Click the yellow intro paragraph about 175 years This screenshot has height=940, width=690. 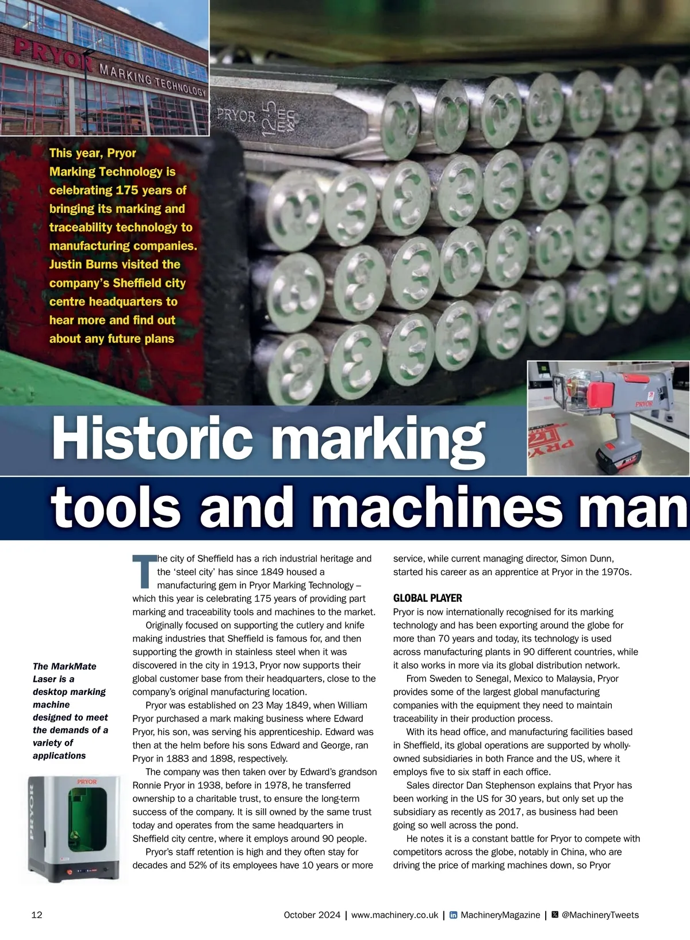point(122,246)
